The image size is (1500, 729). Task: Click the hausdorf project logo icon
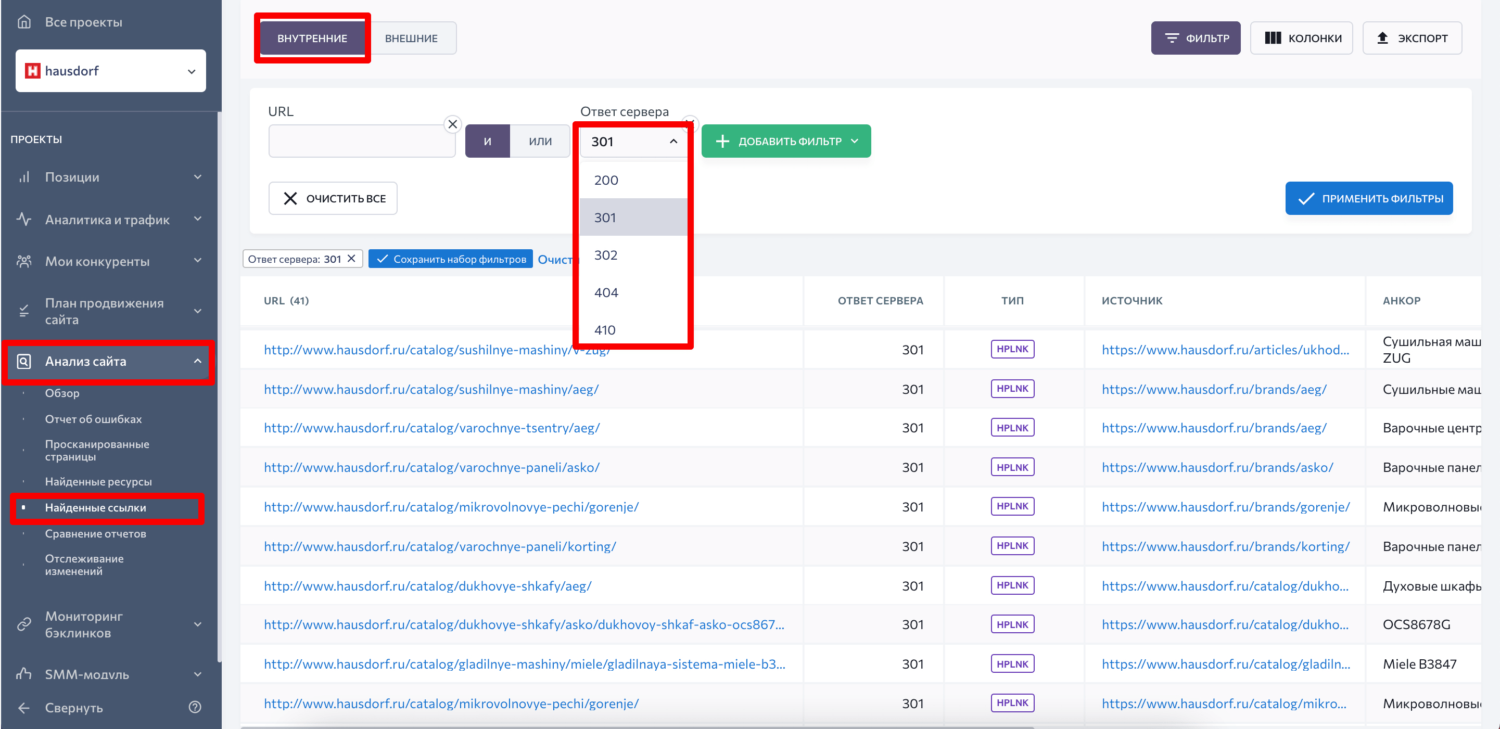point(33,71)
